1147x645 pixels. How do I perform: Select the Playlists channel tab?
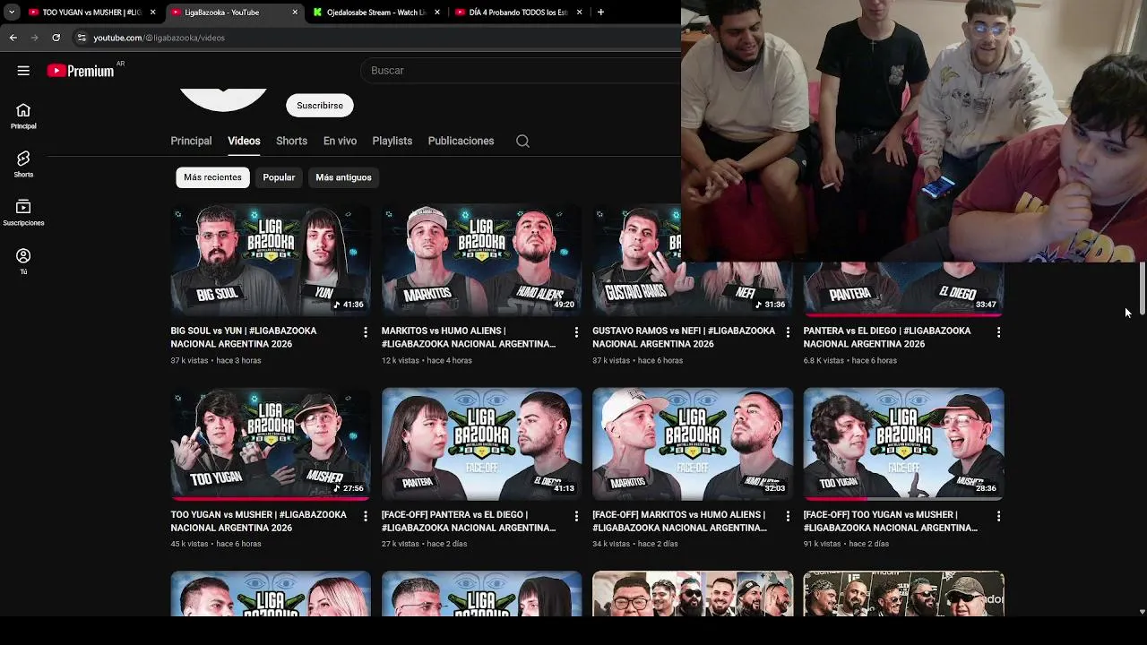(392, 141)
